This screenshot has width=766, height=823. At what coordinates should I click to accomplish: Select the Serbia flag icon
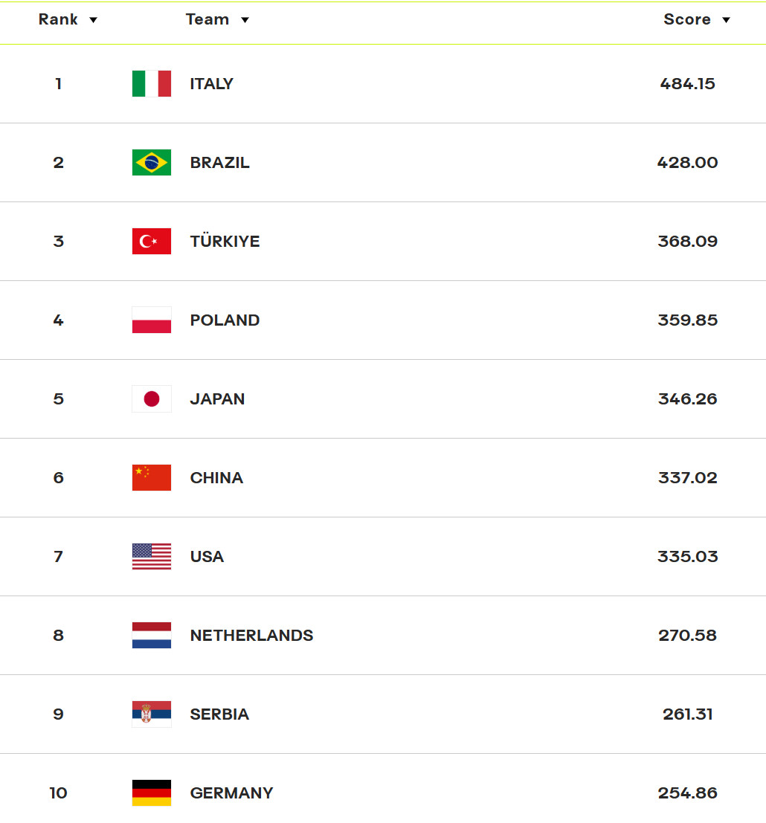point(152,714)
